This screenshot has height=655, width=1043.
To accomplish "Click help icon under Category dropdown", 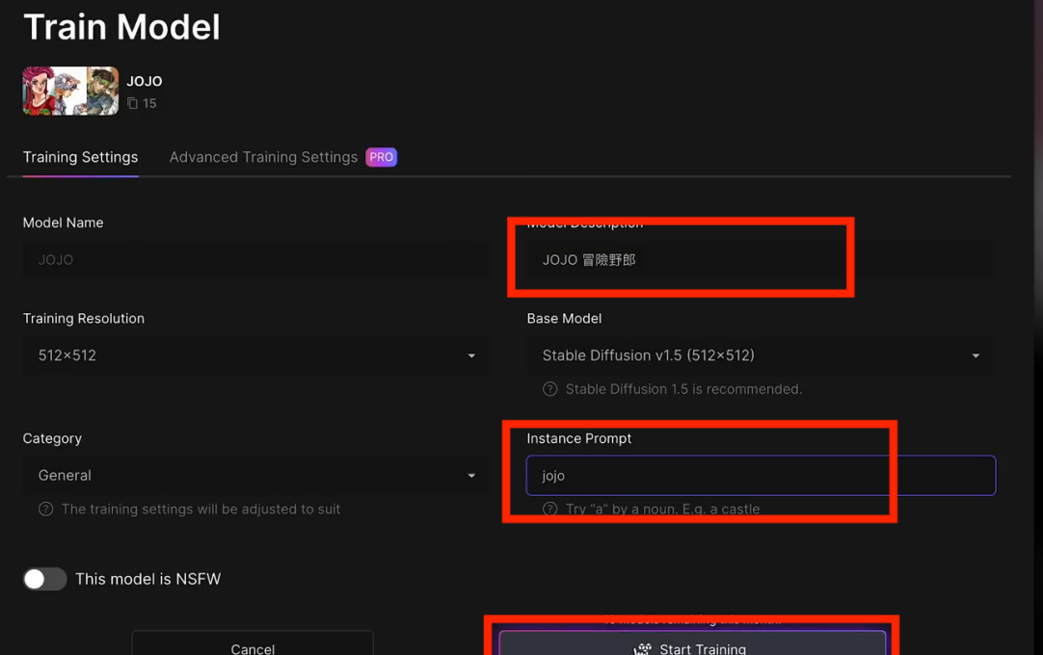I will [46, 510].
